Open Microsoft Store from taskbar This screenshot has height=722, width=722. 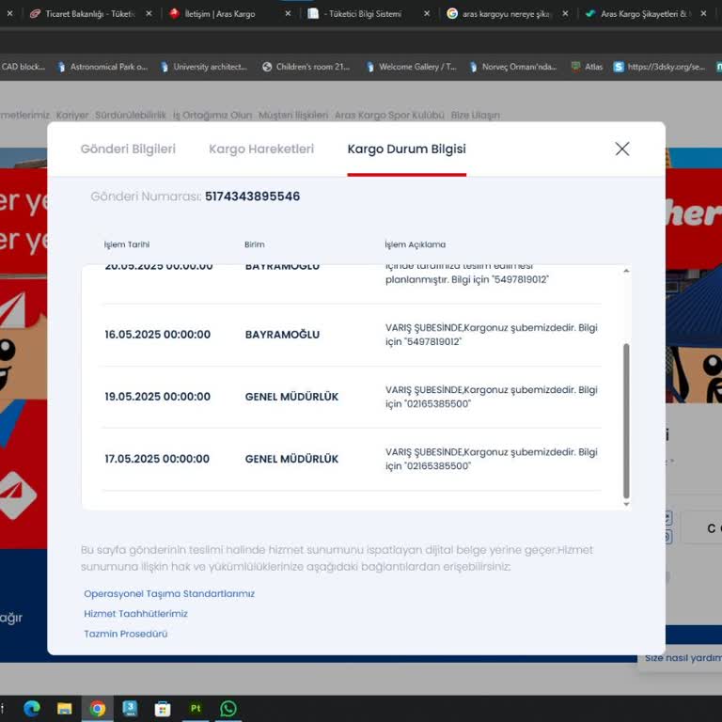(x=163, y=708)
